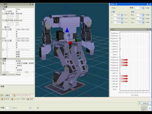Collapse the row with value Body below the top category header

[1, 9]
